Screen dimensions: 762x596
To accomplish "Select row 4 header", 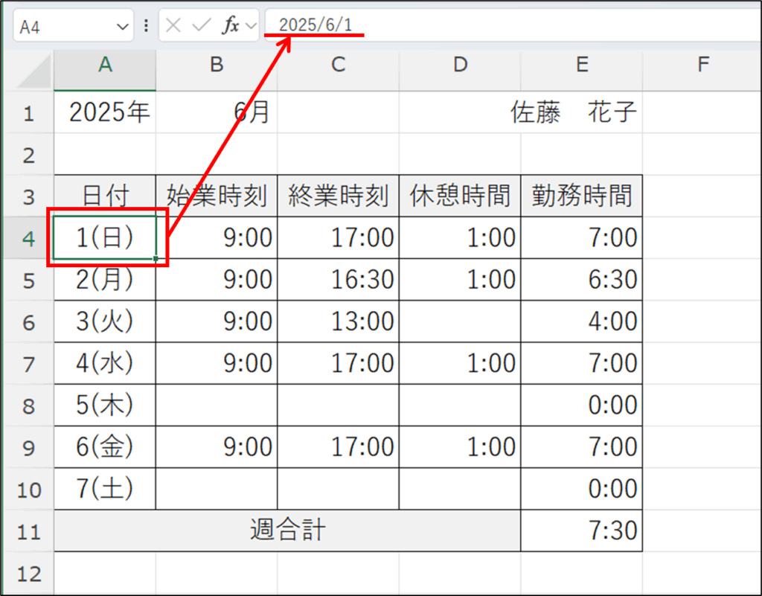I will tap(28, 238).
